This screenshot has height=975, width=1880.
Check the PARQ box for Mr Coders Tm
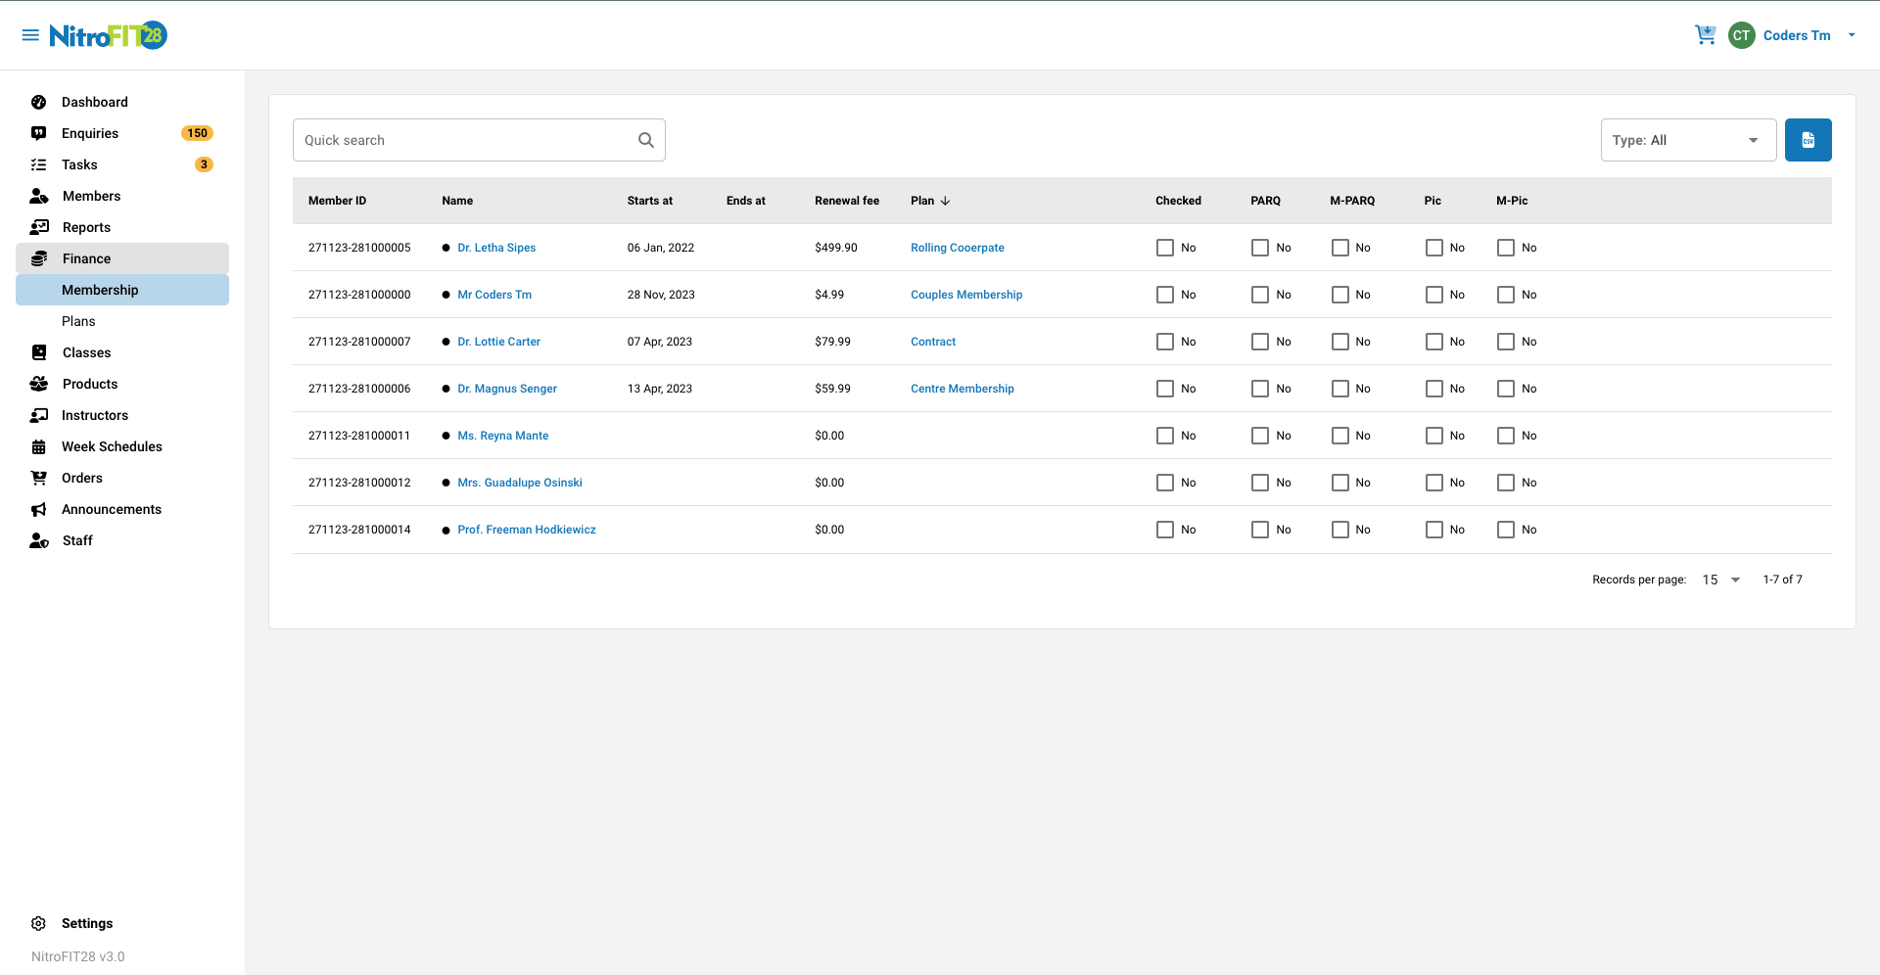[x=1260, y=295]
